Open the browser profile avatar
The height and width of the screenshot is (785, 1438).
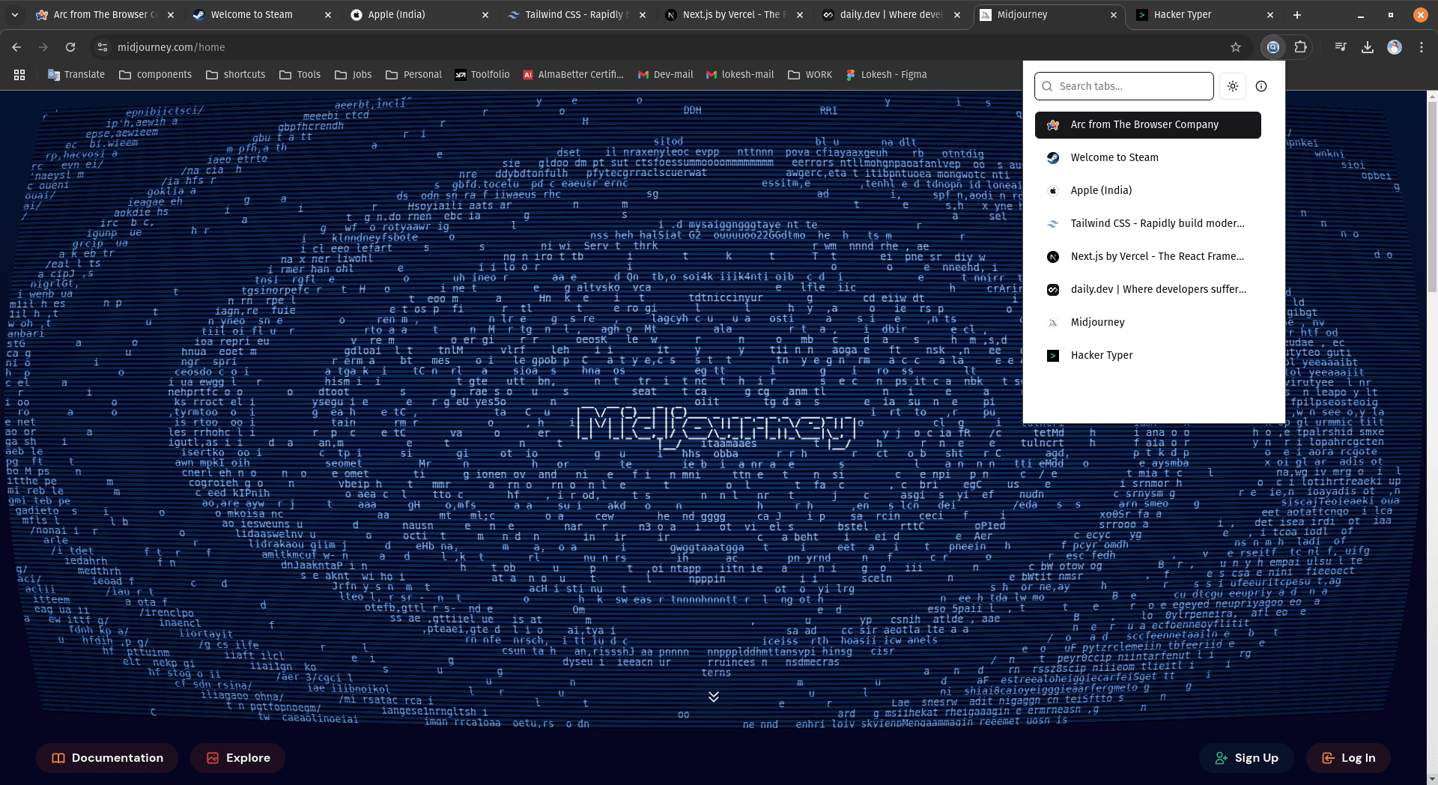(x=1395, y=46)
